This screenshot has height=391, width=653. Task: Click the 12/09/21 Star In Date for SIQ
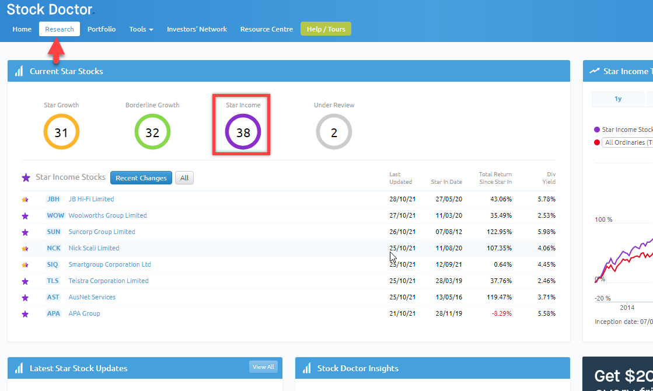click(x=449, y=264)
